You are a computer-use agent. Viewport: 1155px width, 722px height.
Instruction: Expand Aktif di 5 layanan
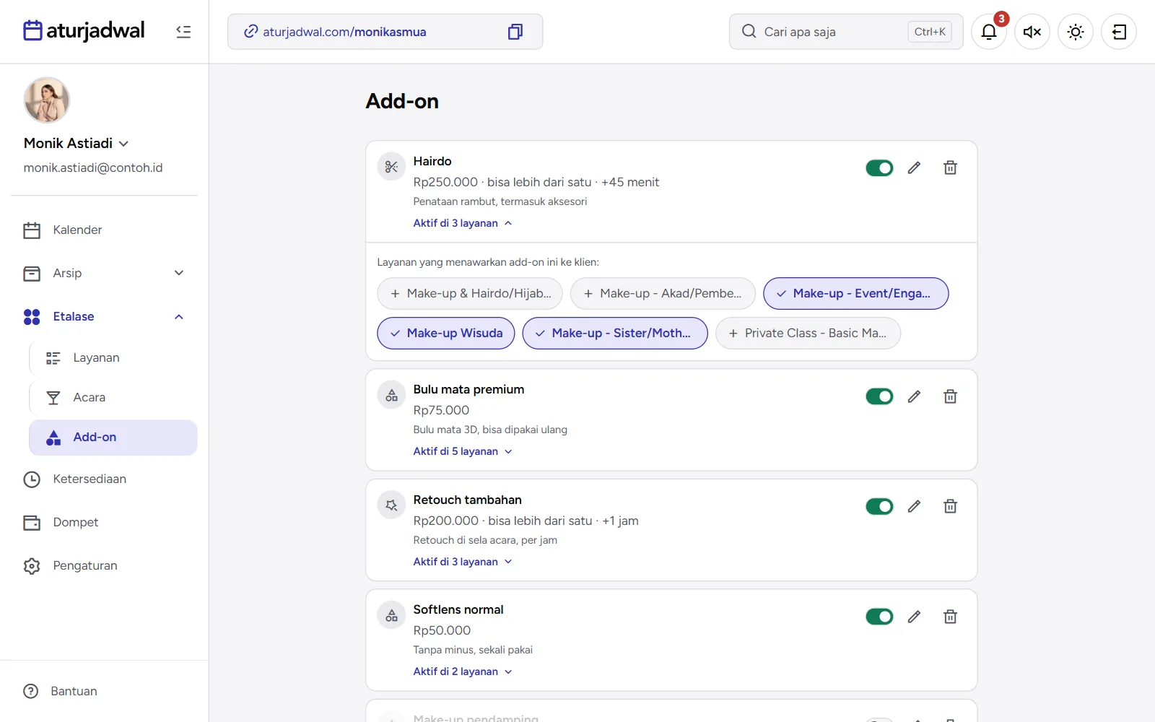point(463,451)
